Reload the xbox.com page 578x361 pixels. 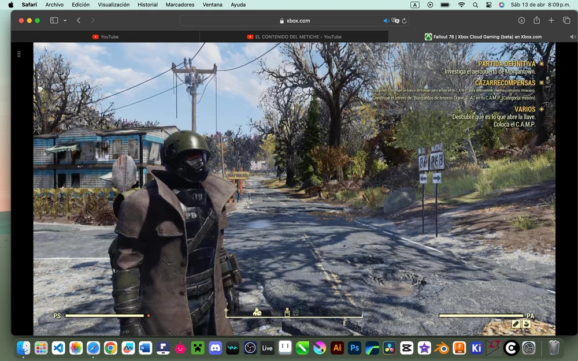tap(404, 21)
